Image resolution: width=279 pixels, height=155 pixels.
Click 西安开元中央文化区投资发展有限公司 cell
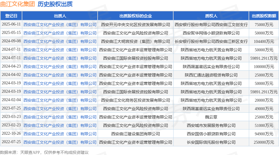[135, 25]
